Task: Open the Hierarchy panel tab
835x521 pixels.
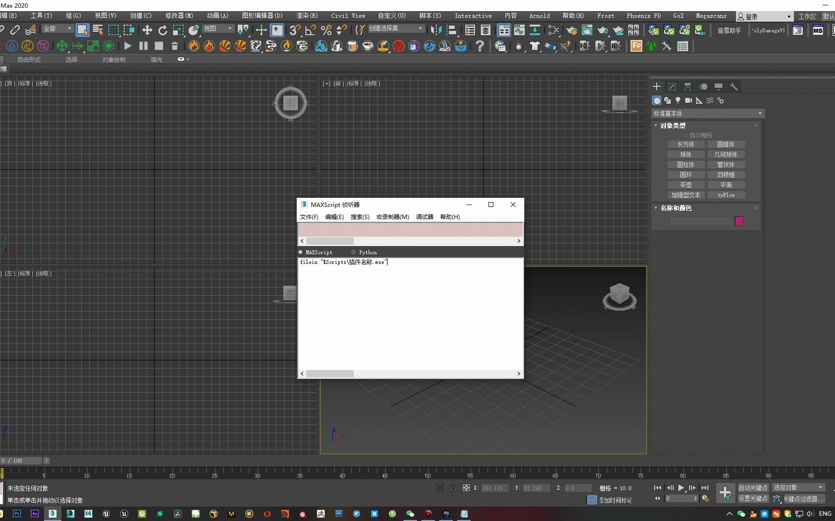Action: 687,87
